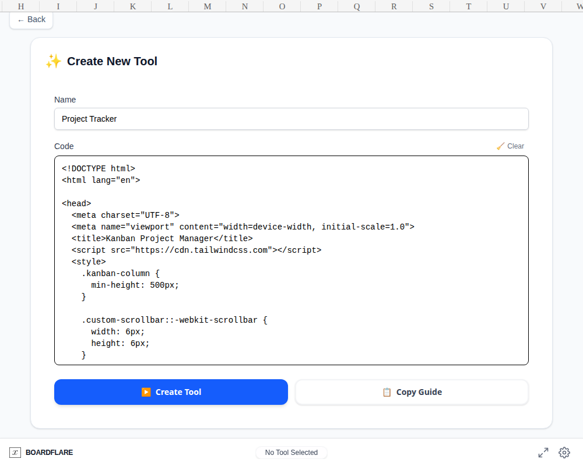Click the tailwindcss script src line
The height and width of the screenshot is (466, 583).
click(196, 250)
